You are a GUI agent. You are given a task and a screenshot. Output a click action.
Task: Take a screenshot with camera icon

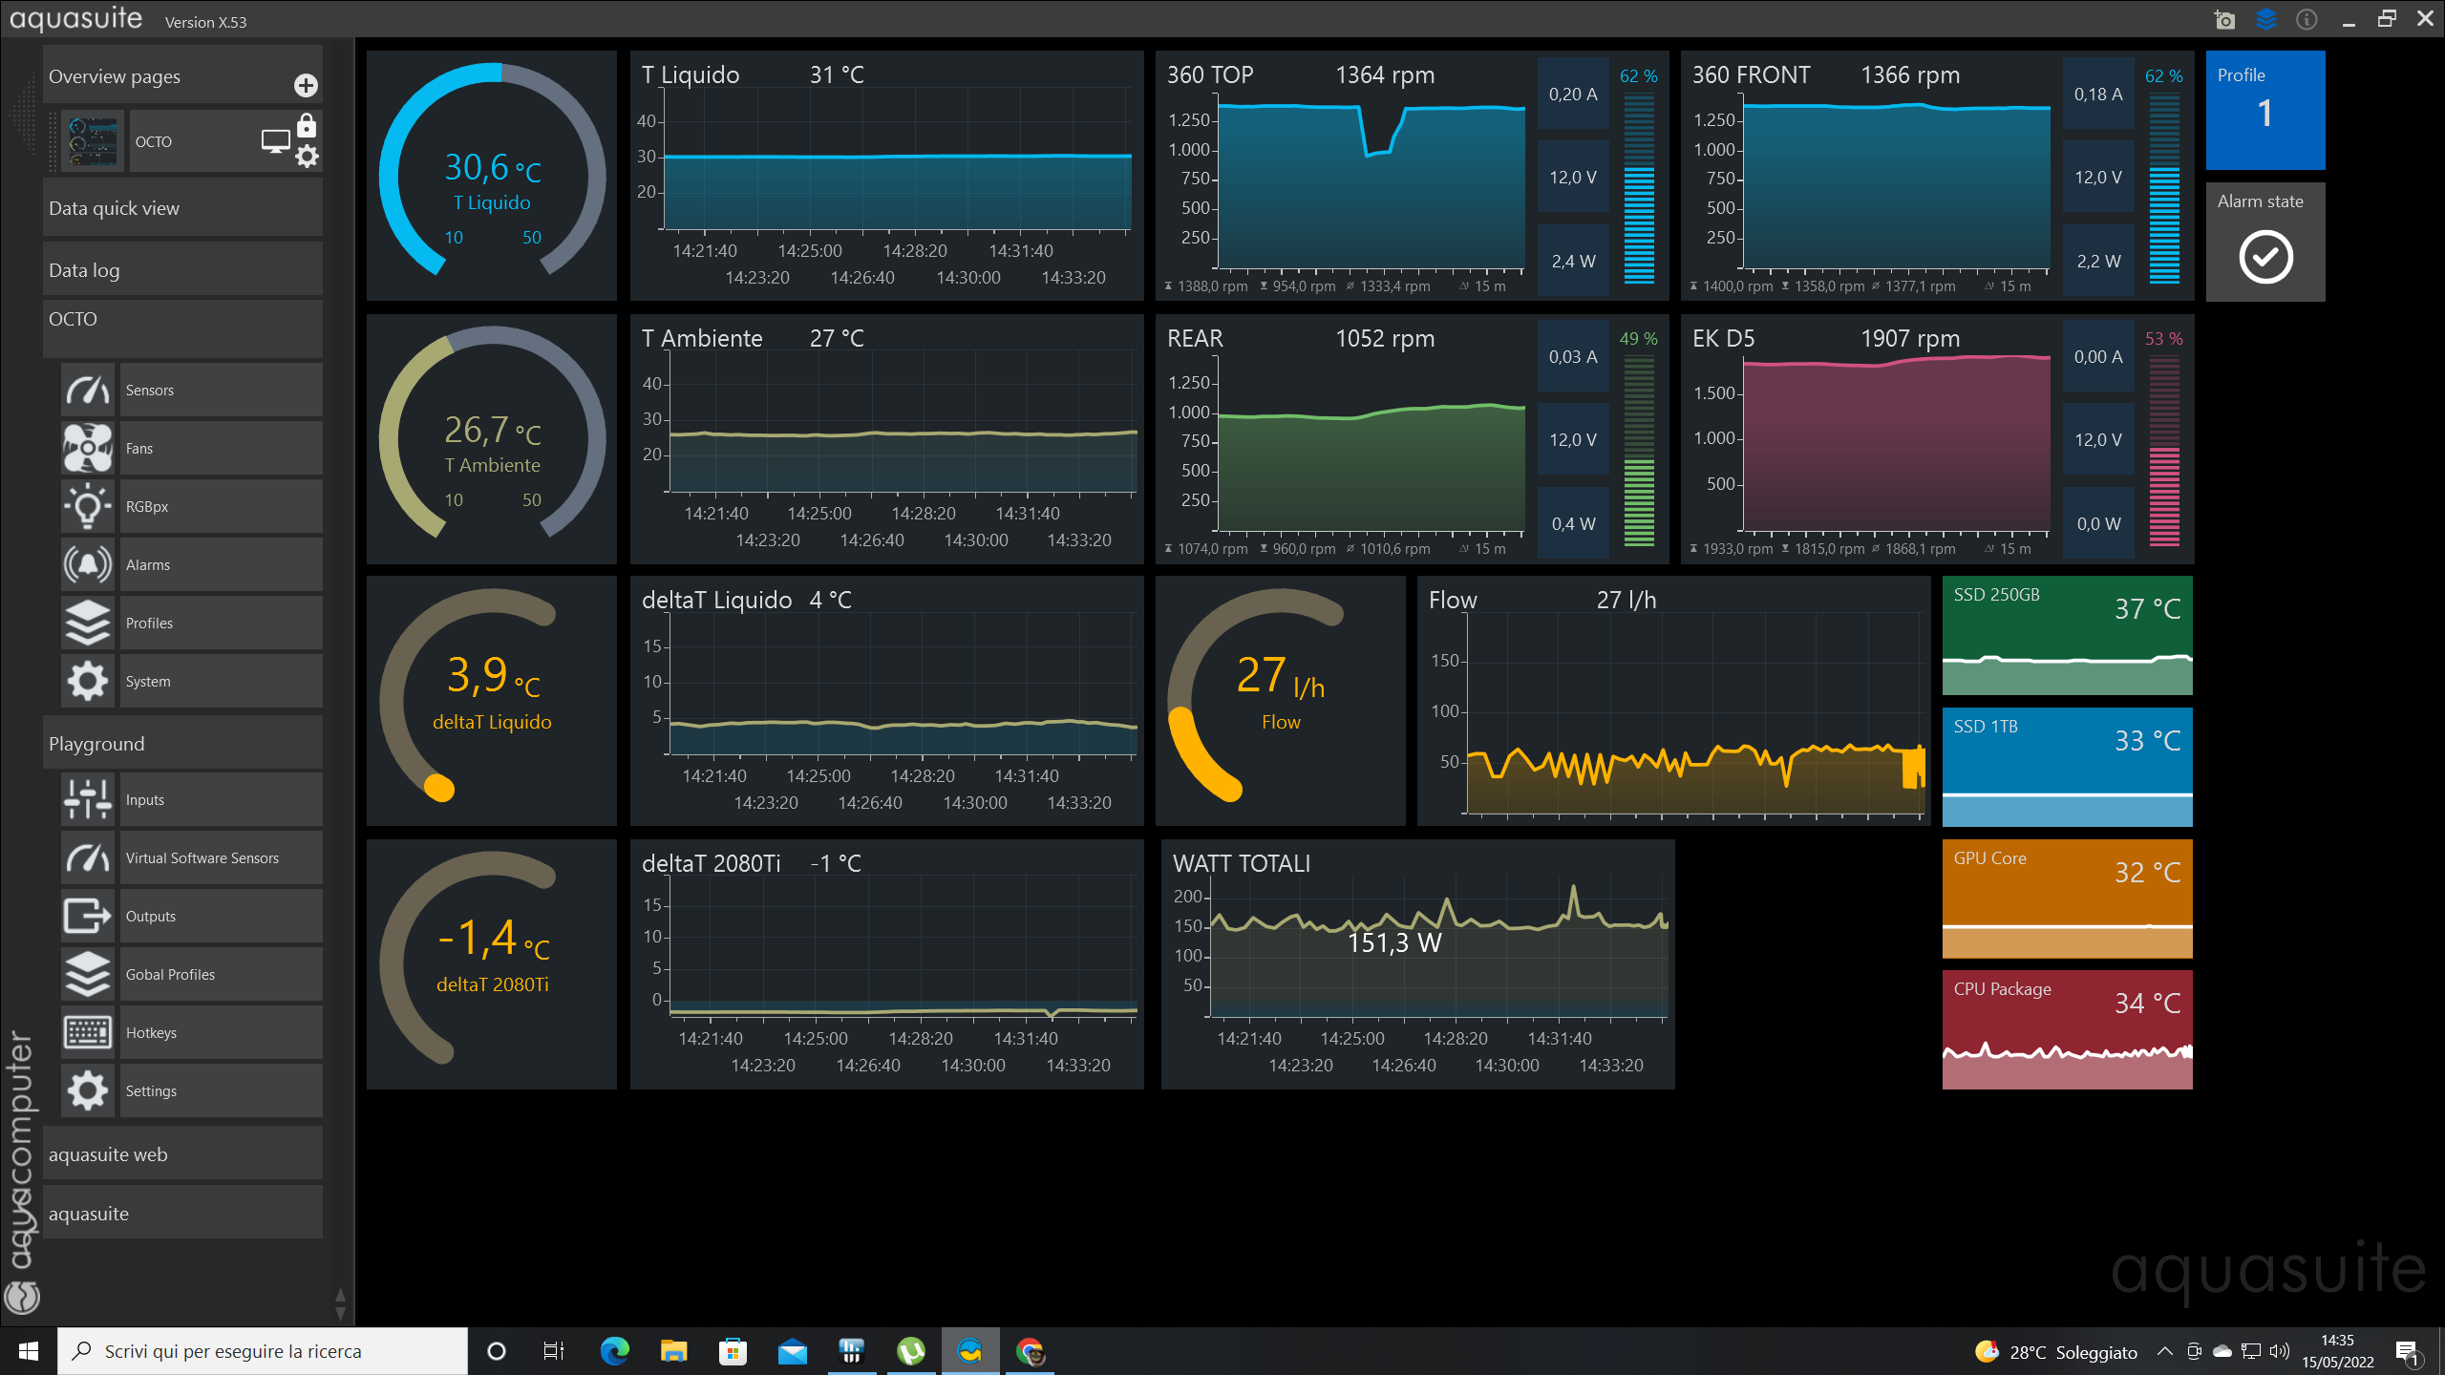(2224, 19)
